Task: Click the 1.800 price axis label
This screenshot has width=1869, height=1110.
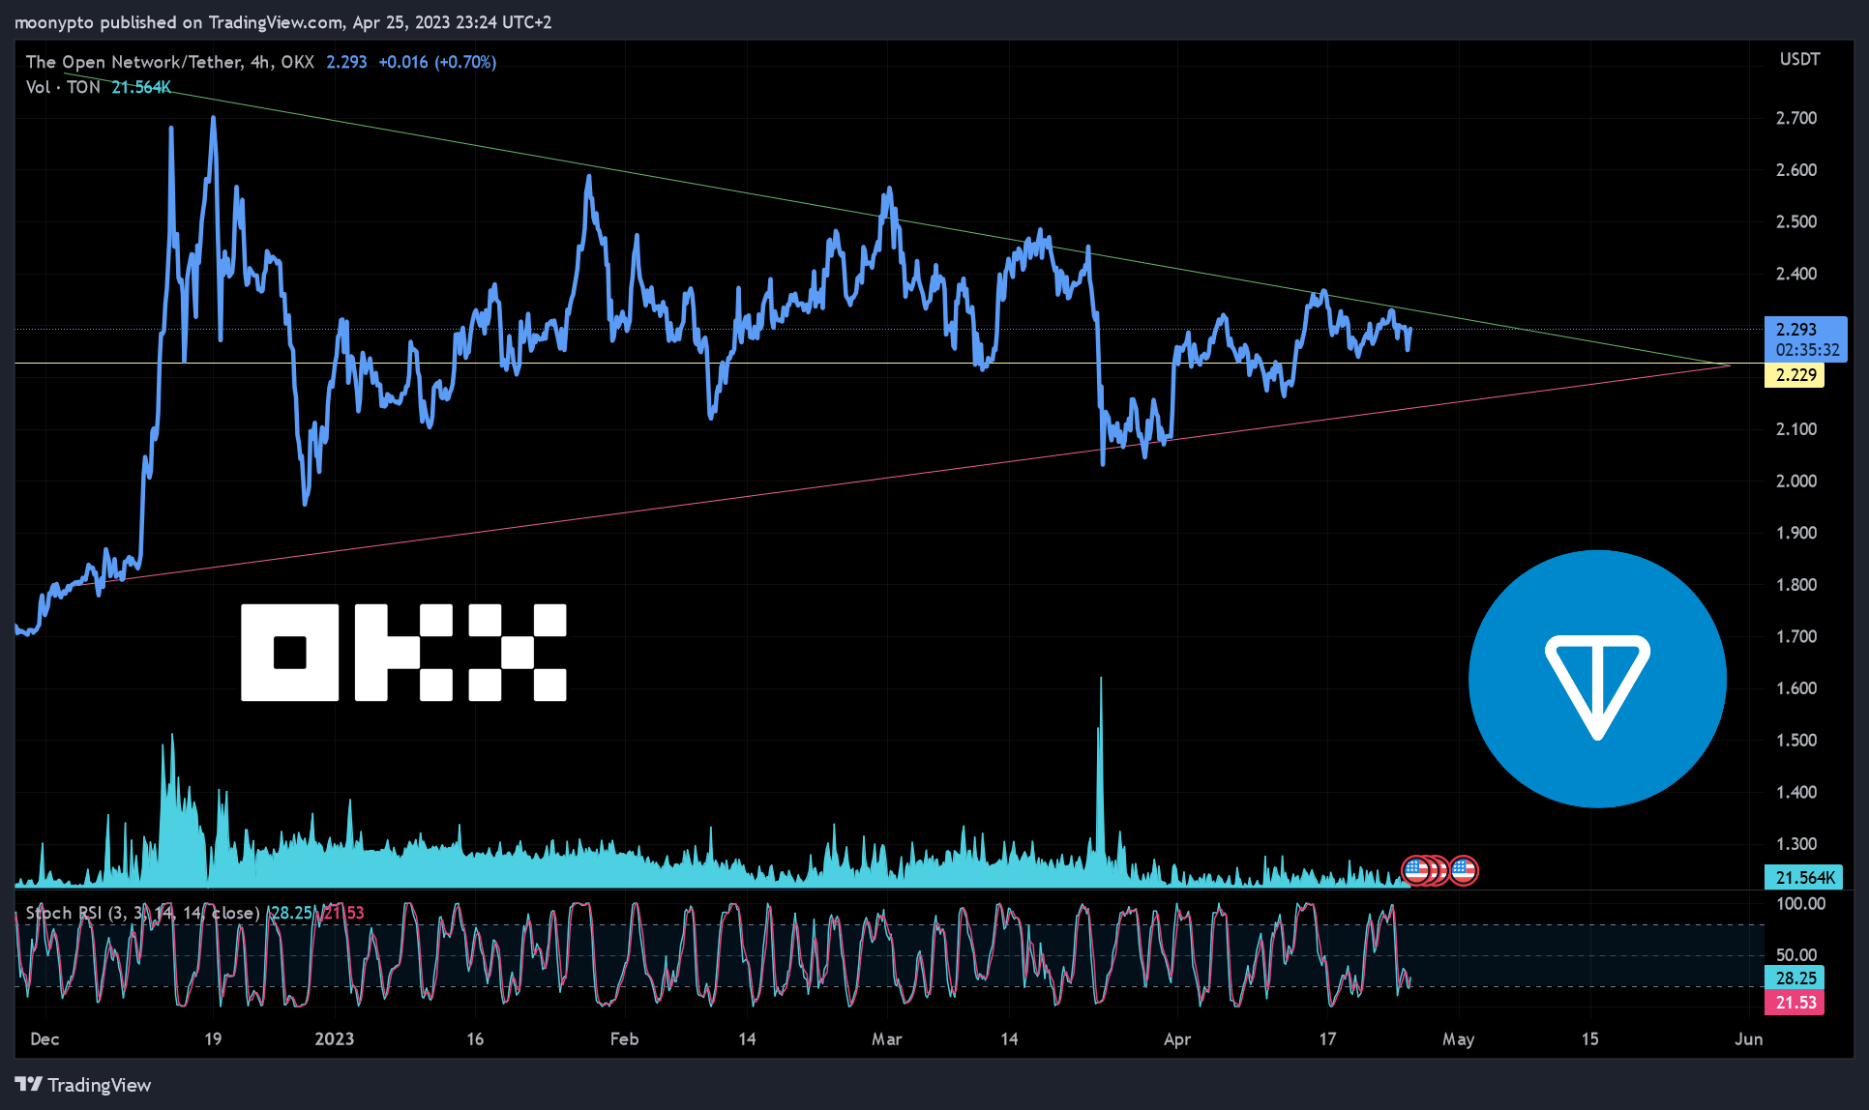Action: [1796, 585]
